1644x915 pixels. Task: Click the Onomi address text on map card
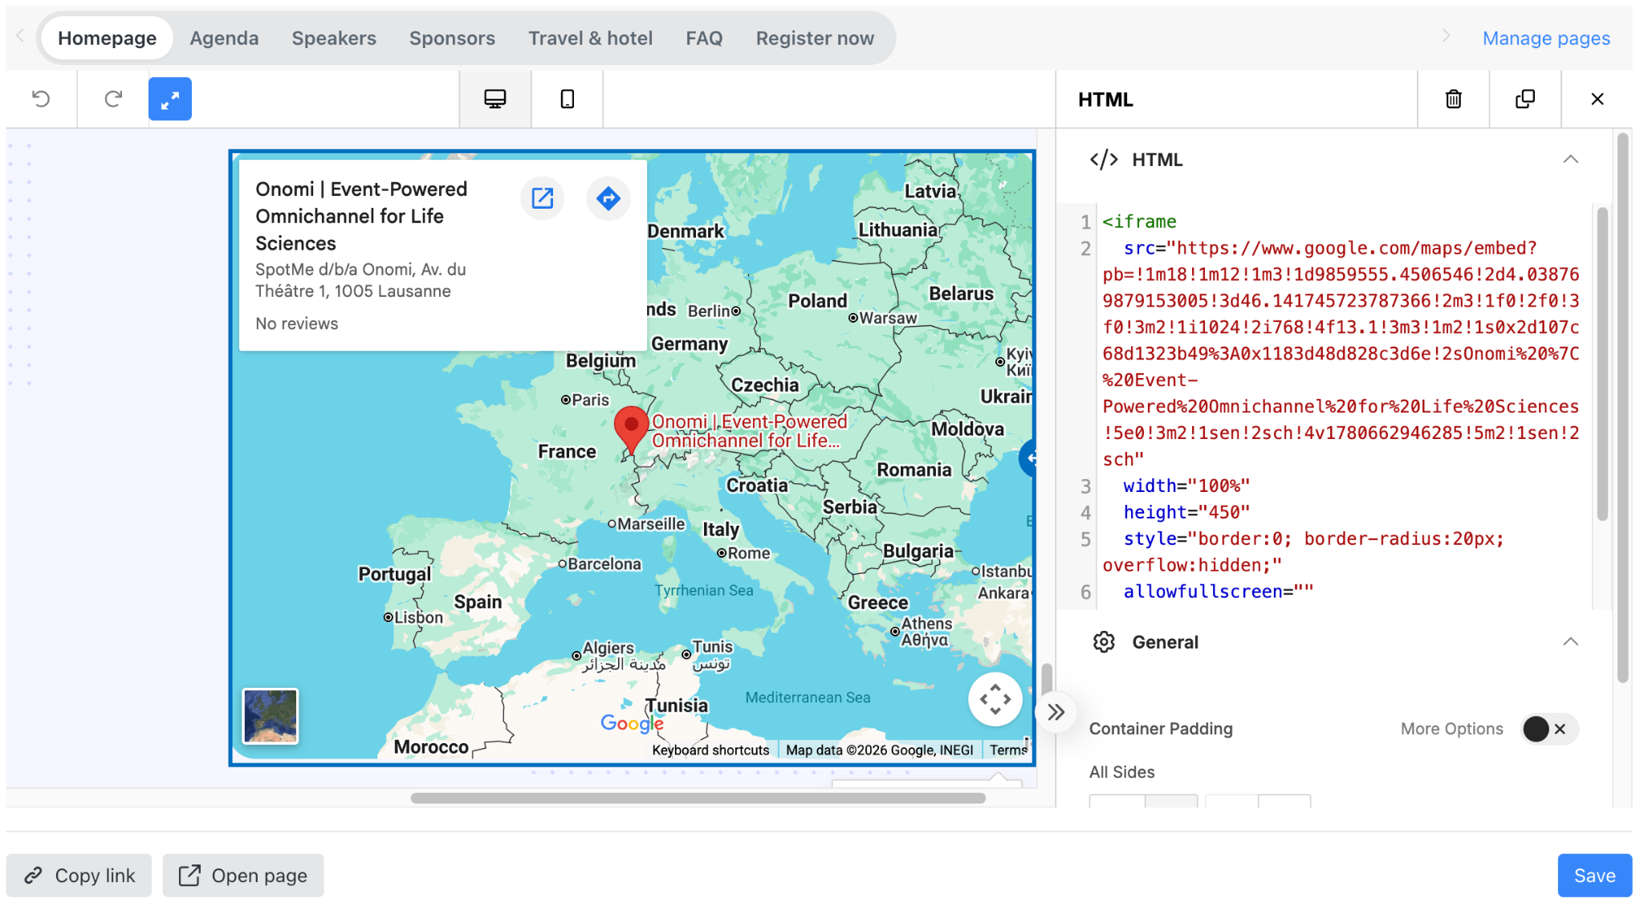(360, 280)
